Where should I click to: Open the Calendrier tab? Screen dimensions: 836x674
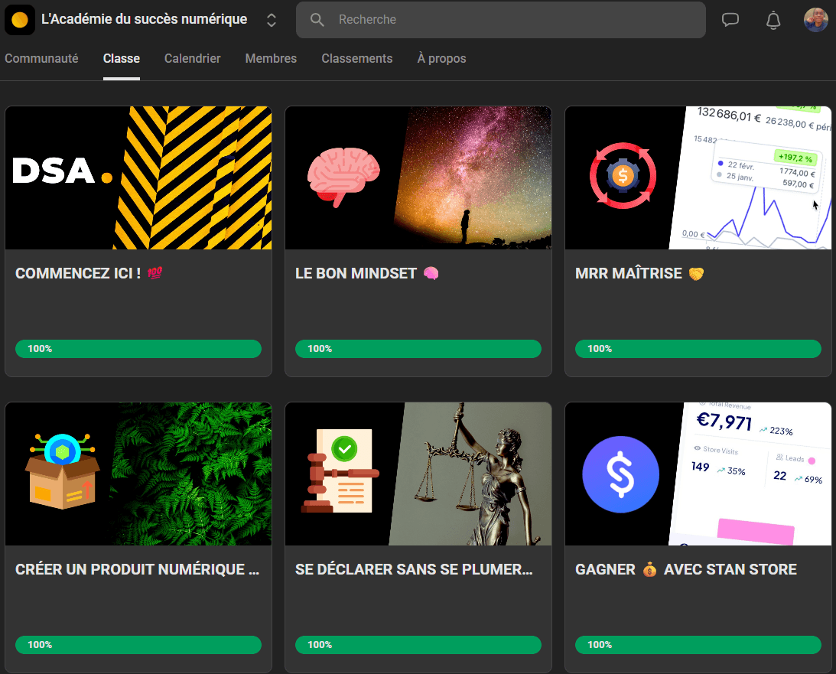(192, 59)
